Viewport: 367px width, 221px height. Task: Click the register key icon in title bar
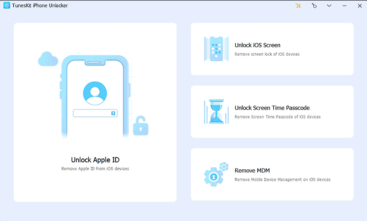click(314, 6)
